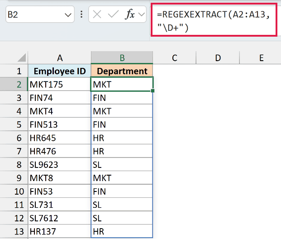Screen dimensions: 281x239
Task: Click the Enter checkmark formula icon
Action: coord(113,14)
